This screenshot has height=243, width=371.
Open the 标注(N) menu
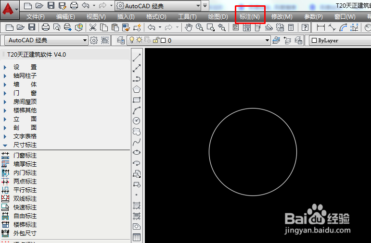pyautogui.click(x=250, y=17)
